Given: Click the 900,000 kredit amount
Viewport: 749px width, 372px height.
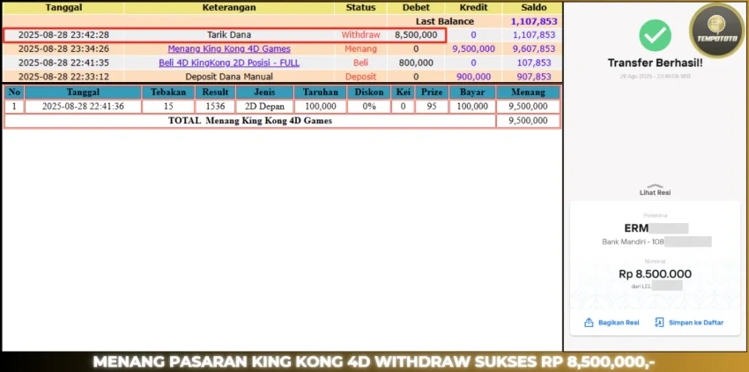Looking at the screenshot, I should coord(473,77).
